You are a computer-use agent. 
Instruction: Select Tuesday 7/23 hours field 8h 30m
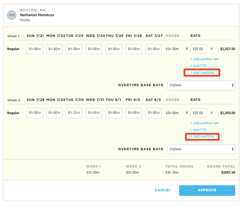(74, 49)
